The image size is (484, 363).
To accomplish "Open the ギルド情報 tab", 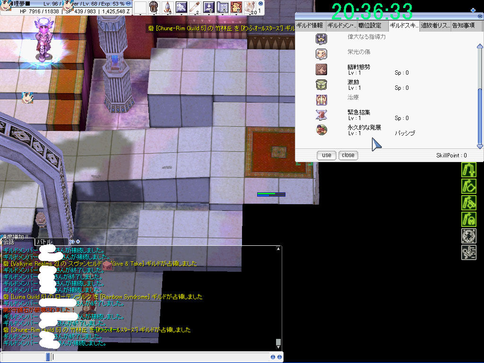I will [310, 26].
